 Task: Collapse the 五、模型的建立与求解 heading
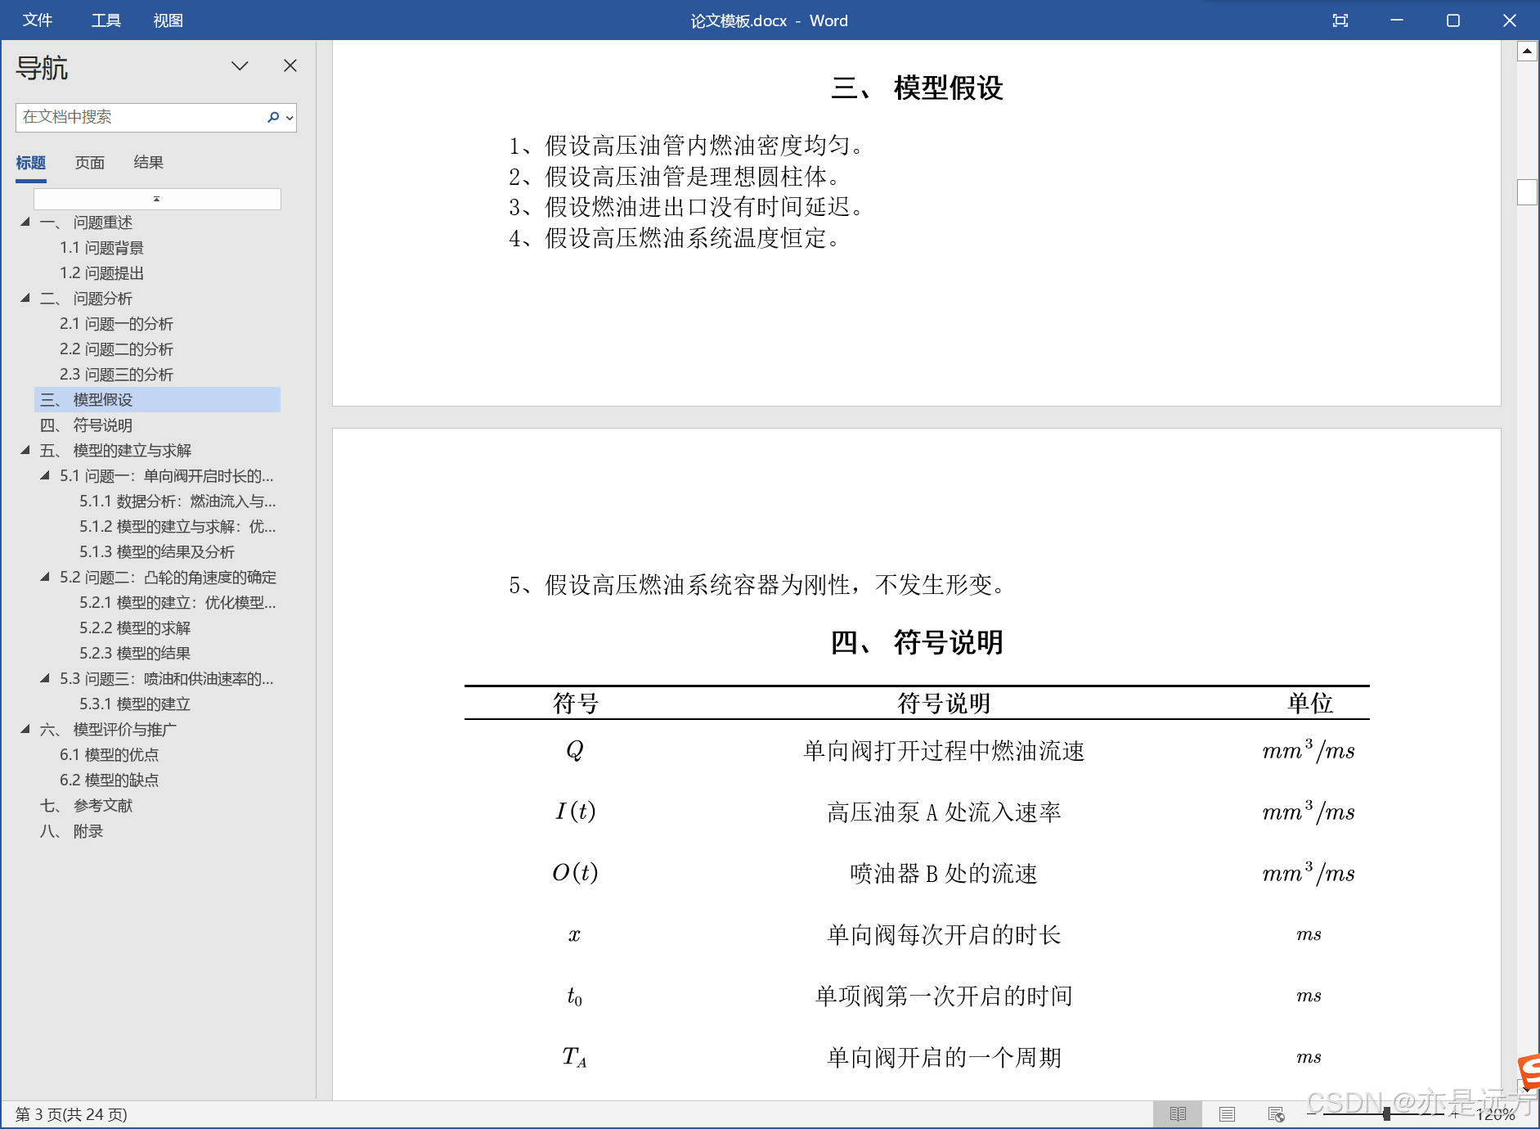(x=25, y=450)
